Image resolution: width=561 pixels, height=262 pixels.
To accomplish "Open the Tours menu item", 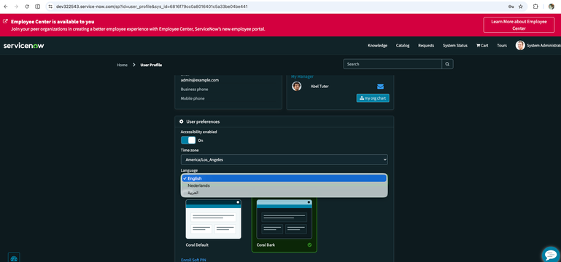I will pyautogui.click(x=502, y=45).
